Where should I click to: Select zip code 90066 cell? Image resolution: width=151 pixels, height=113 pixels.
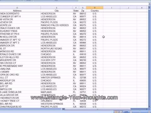click(x=83, y=43)
